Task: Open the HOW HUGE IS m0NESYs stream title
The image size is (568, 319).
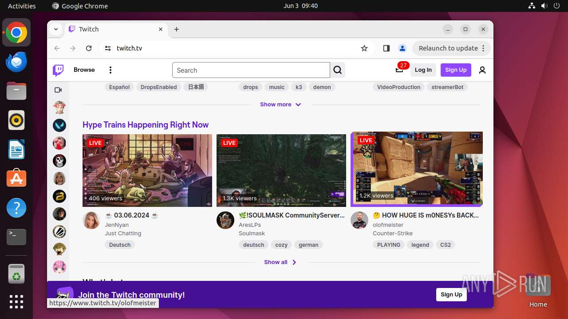Action: [426, 215]
